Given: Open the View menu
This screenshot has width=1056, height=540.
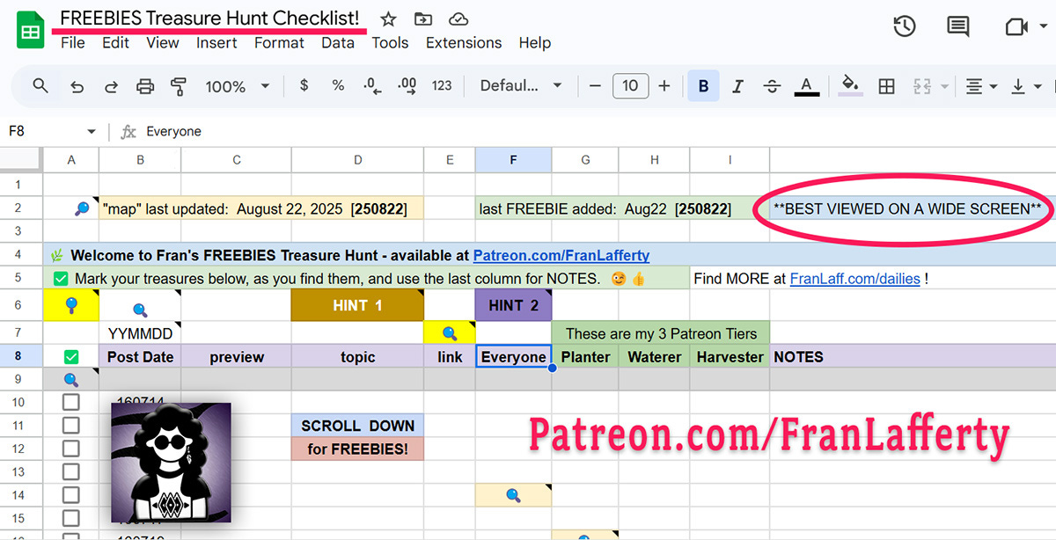Looking at the screenshot, I should point(163,42).
